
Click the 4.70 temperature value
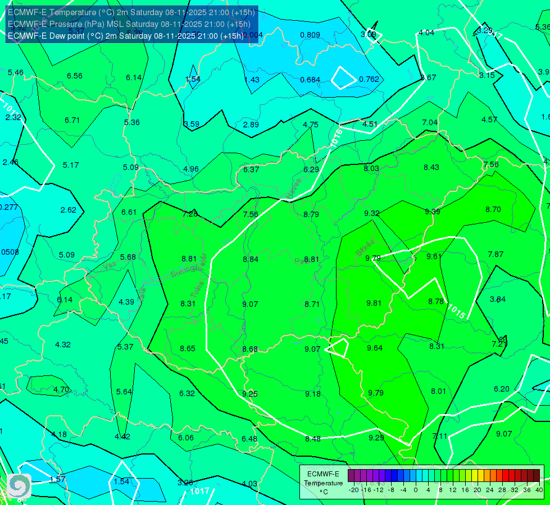[x=61, y=390]
